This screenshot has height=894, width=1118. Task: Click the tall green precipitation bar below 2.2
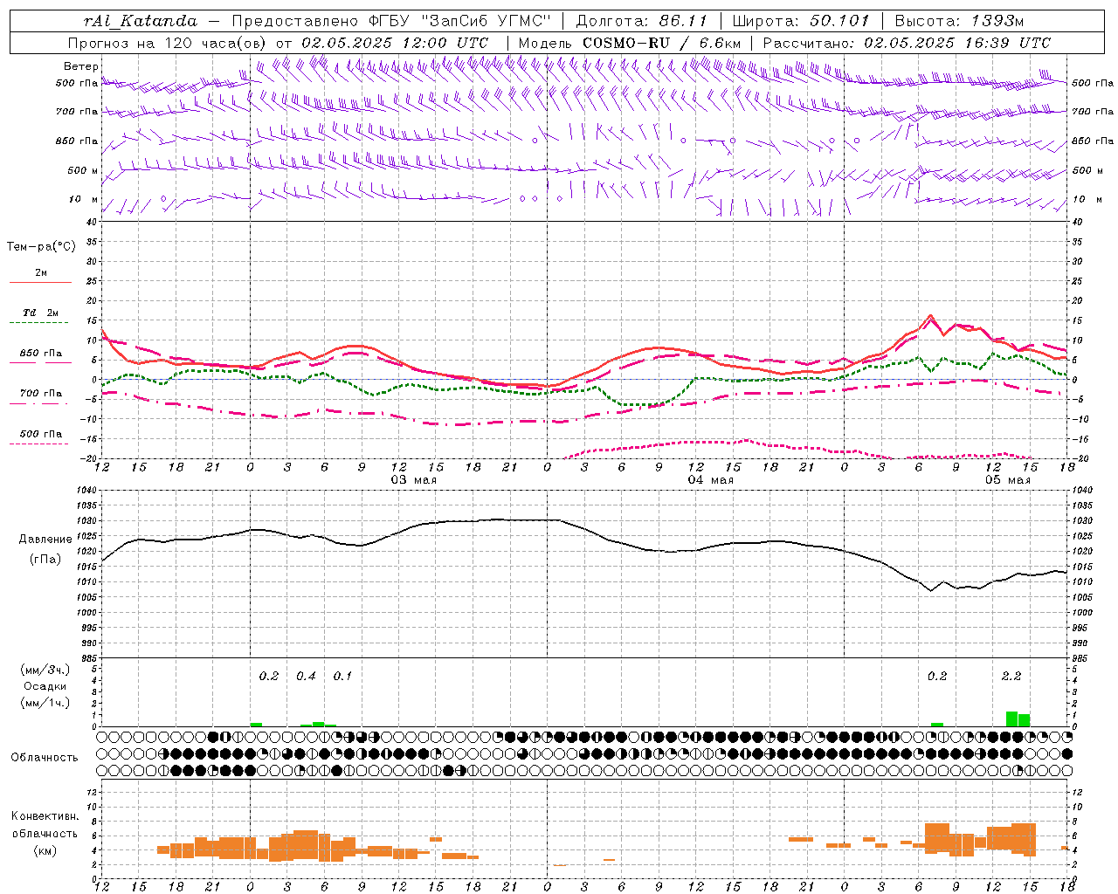click(x=1011, y=719)
